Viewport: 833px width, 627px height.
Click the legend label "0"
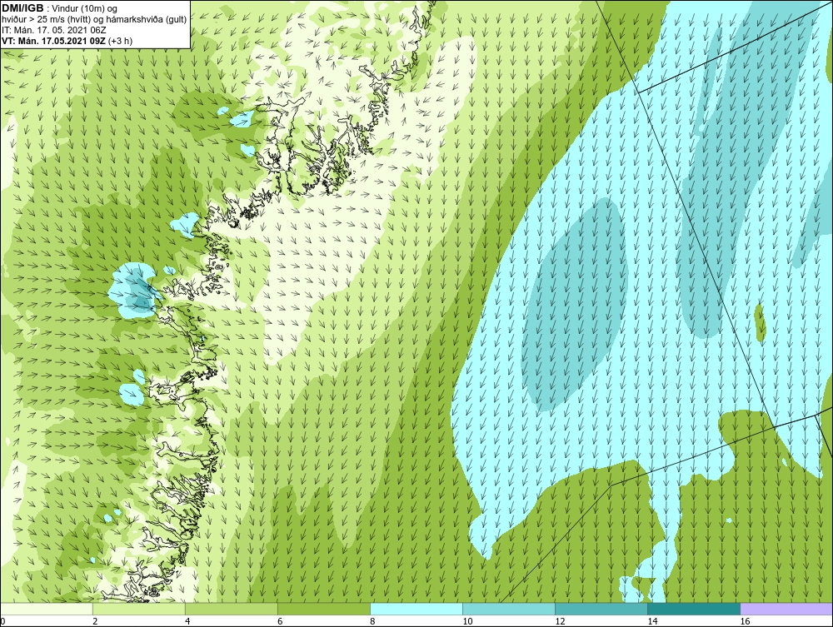pos(2,621)
